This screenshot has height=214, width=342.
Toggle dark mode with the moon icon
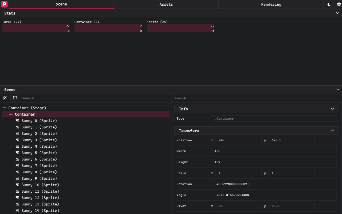pos(329,4)
